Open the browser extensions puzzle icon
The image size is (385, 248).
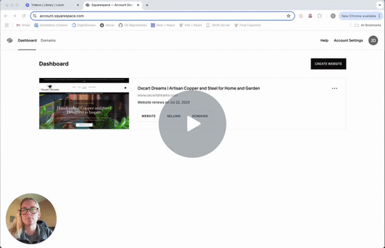click(x=320, y=16)
